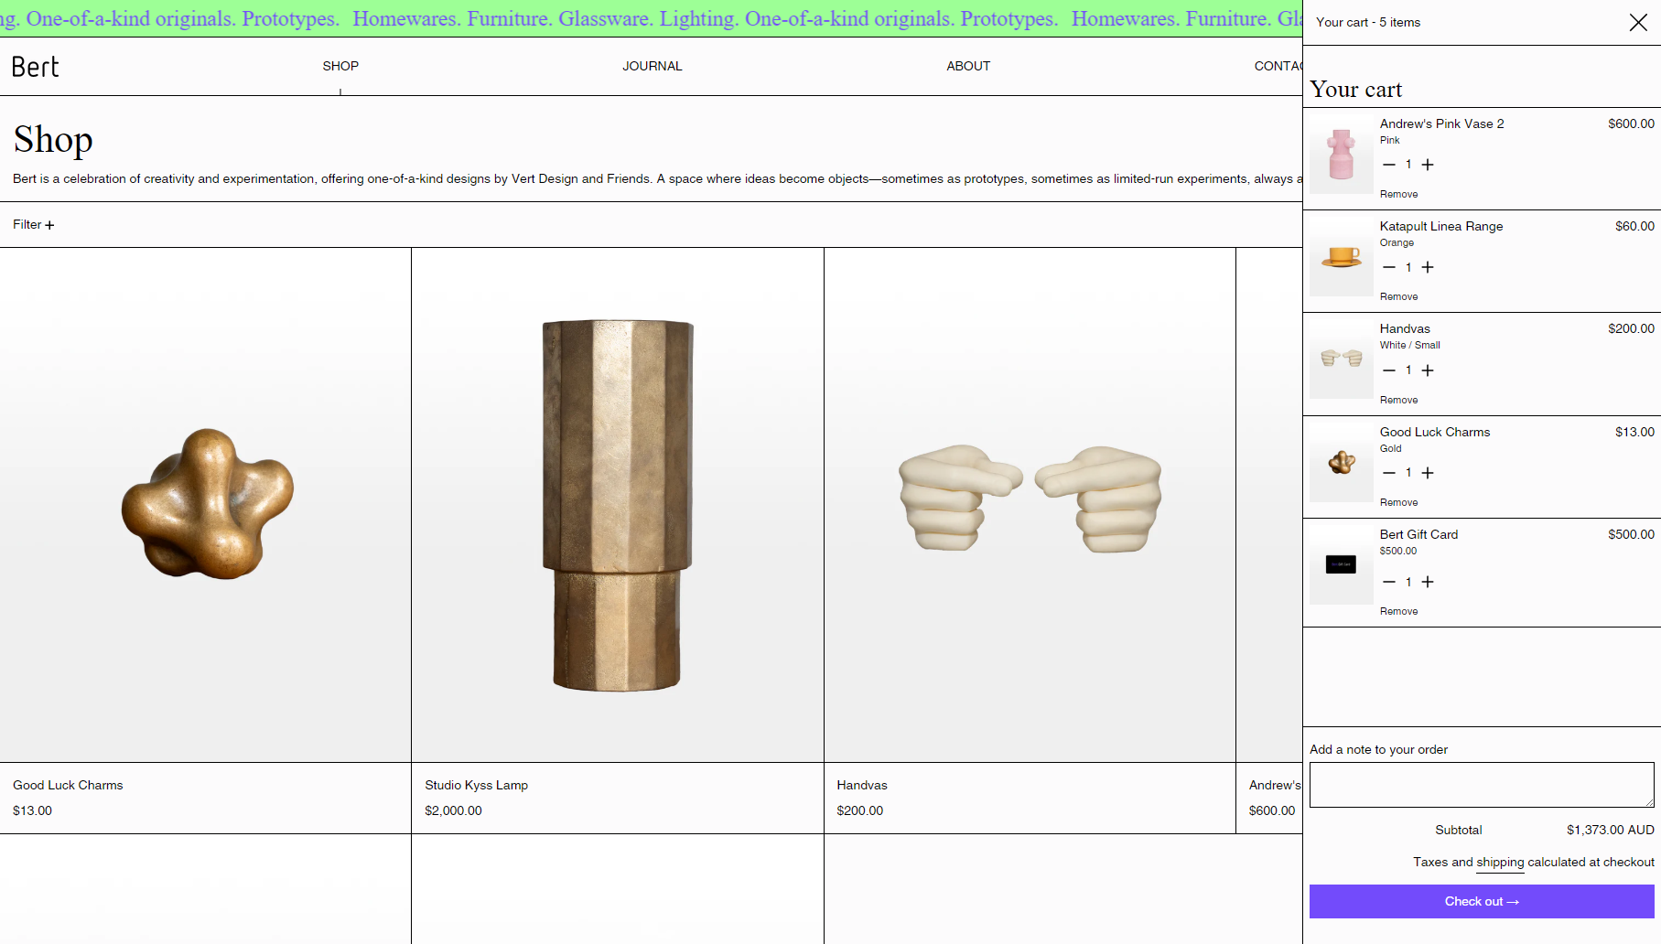Increase Bert Gift Card quantity
1661x944 pixels.
[1428, 582]
